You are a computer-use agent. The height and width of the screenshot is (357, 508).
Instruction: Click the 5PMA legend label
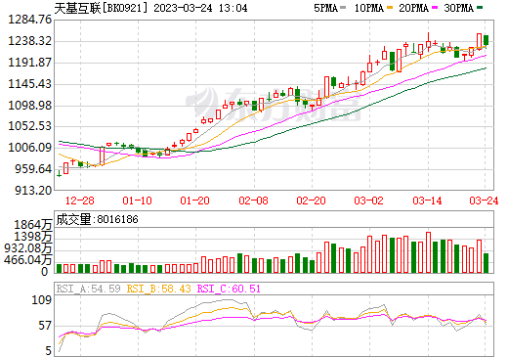(x=325, y=8)
